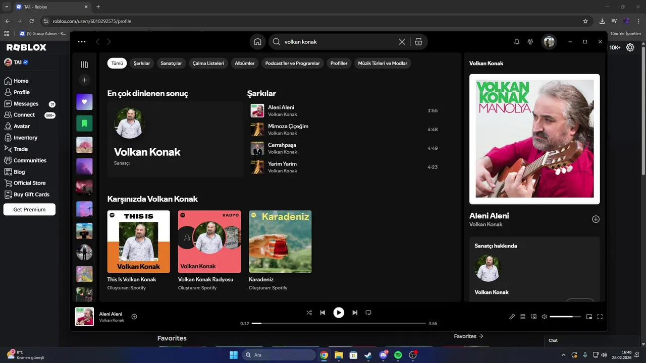646x363 pixels.
Task: Open Volkan Konak artist photo in Sanatçı hakkında
Action: pyautogui.click(x=488, y=268)
